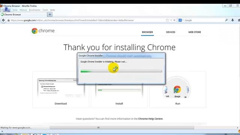Image resolution: width=240 pixels, height=135 pixels.
Task: Select the Chrome Browser tab
Action: tap(23, 15)
